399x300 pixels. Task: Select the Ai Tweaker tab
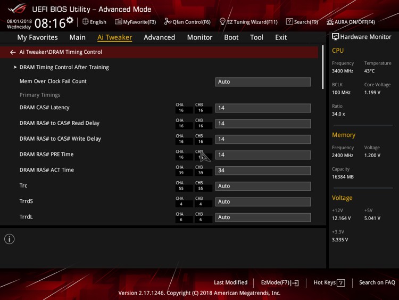114,37
